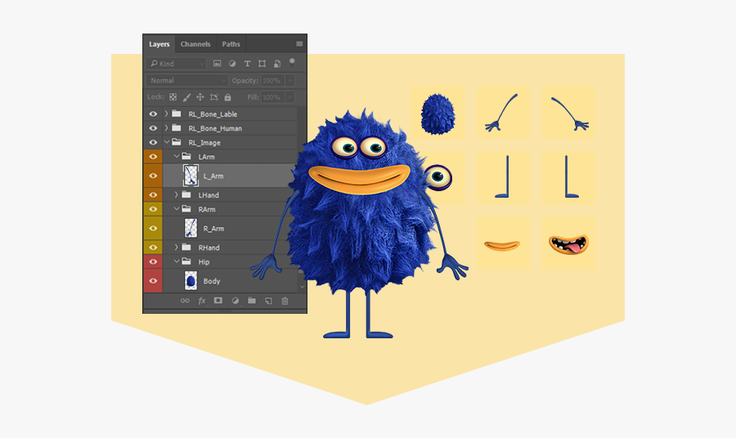The width and height of the screenshot is (736, 438).
Task: Collapse the RL_Image group
Action: (166, 141)
